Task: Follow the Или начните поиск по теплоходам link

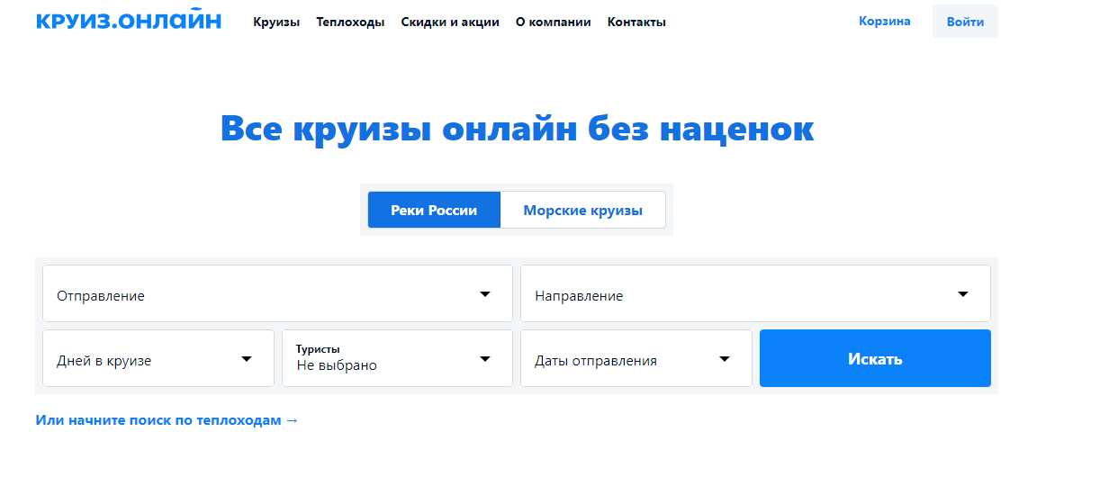Action: 167,420
